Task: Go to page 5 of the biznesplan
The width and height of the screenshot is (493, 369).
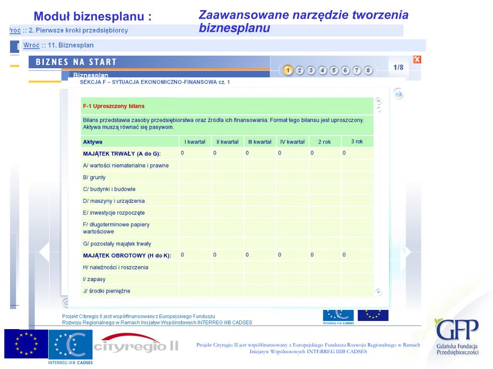Action: point(334,70)
